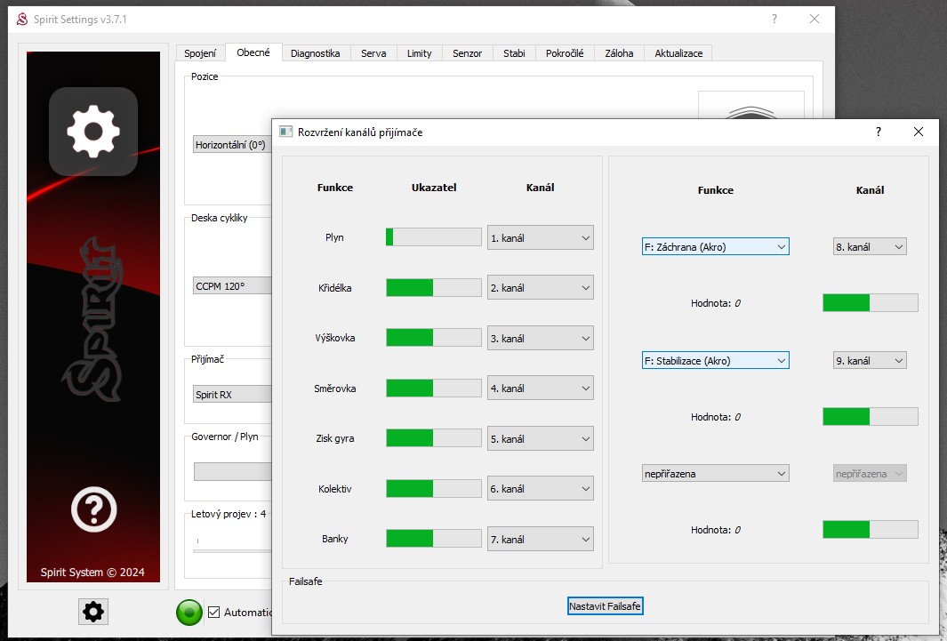Open the F: Záchrana (Akro) function dropdown

(715, 247)
